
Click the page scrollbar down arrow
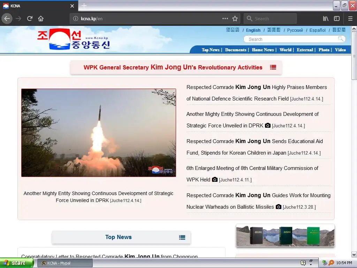tap(354, 254)
